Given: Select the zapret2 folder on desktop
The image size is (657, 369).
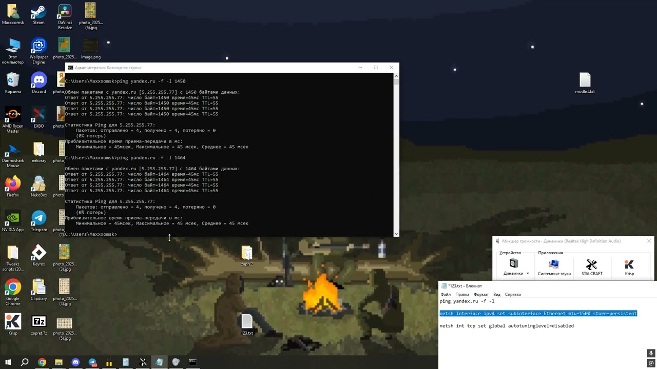Looking at the screenshot, I should [x=247, y=256].
